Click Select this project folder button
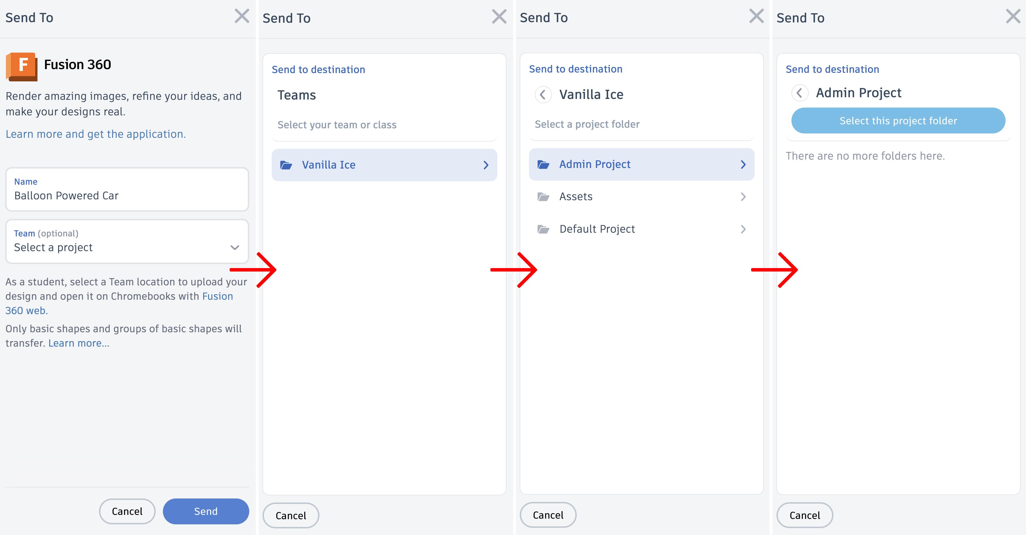Viewport: 1026px width, 535px height. (x=898, y=121)
